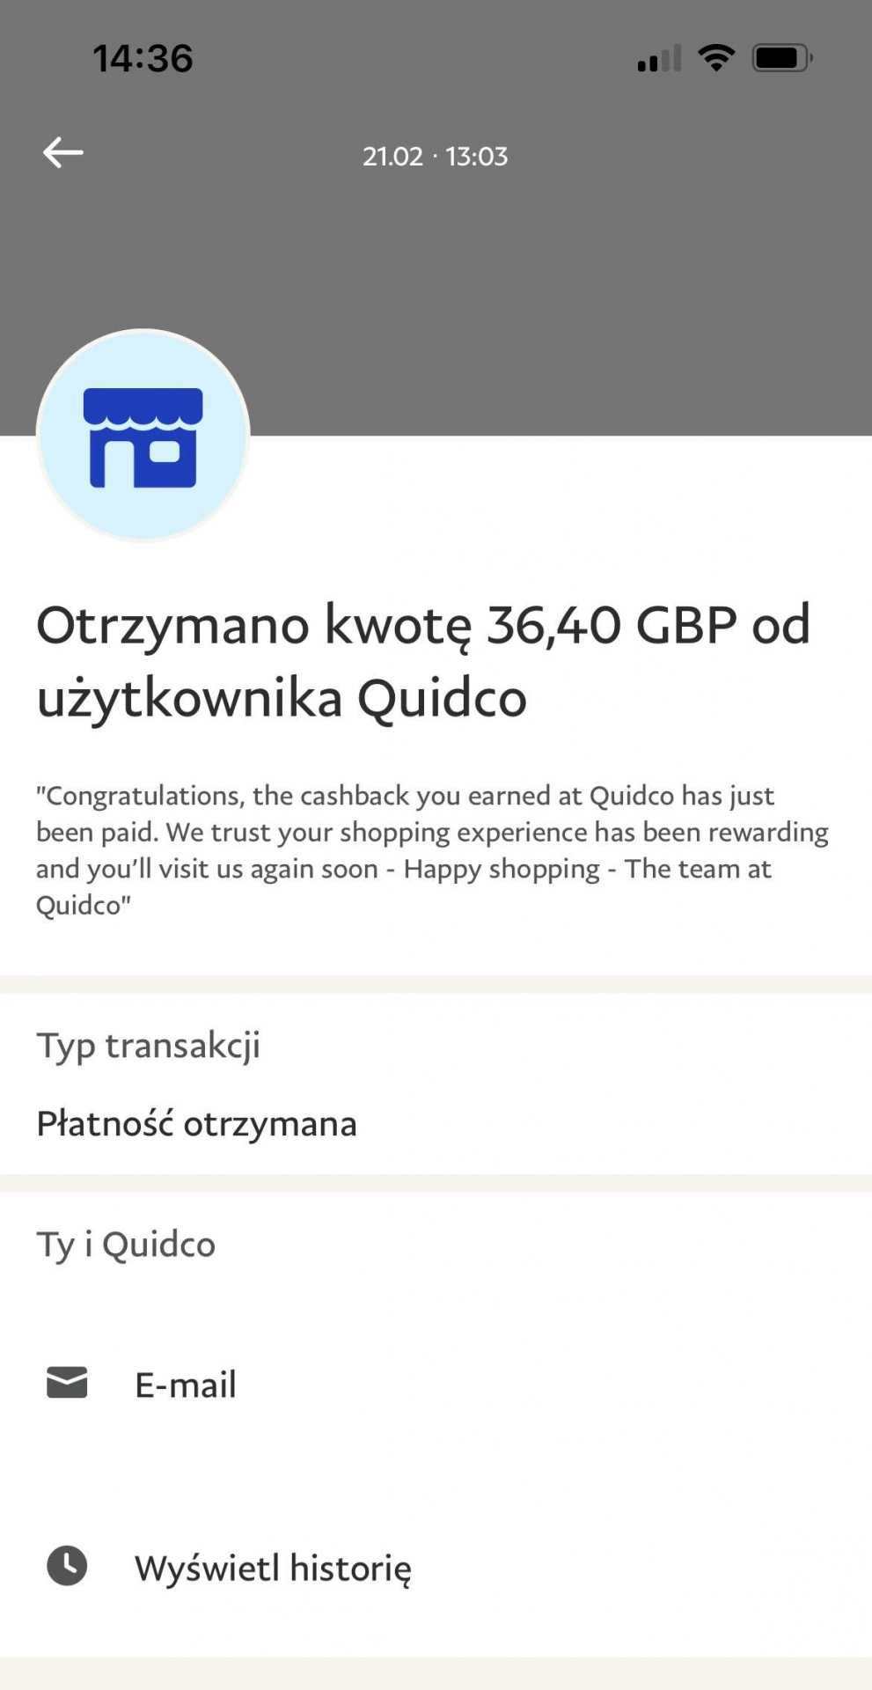The width and height of the screenshot is (872, 1690).
Task: Tap the Typ transakcji label
Action: [149, 1046]
